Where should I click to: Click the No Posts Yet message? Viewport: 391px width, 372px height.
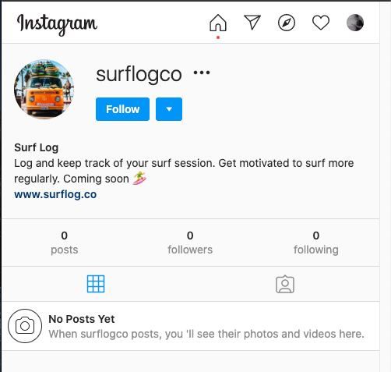(82, 319)
